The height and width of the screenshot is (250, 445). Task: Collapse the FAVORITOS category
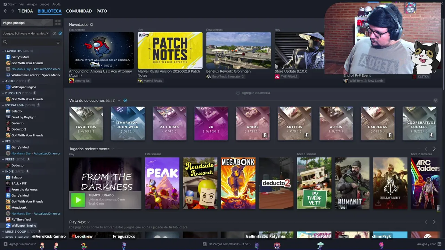click(3, 51)
